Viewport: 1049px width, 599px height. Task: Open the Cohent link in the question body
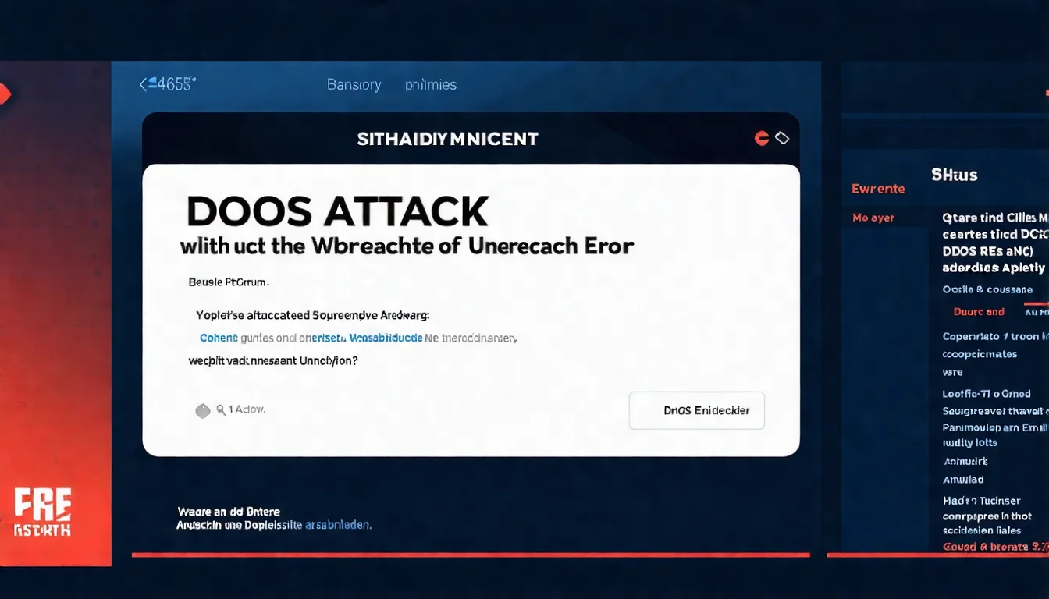pos(219,338)
